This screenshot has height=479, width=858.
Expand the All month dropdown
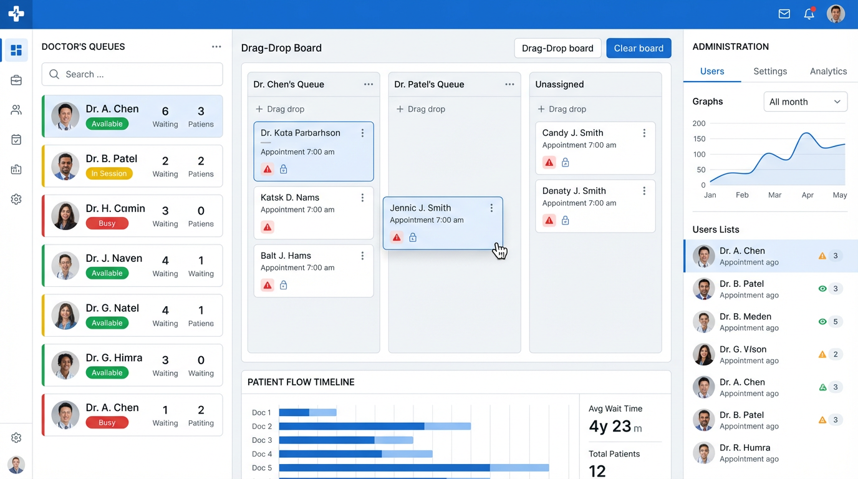[804, 102]
